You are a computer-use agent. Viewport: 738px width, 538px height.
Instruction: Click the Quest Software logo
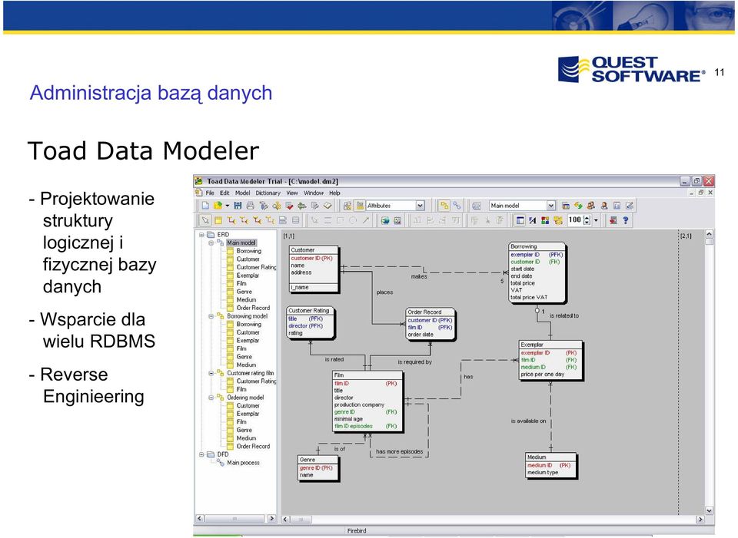click(632, 70)
